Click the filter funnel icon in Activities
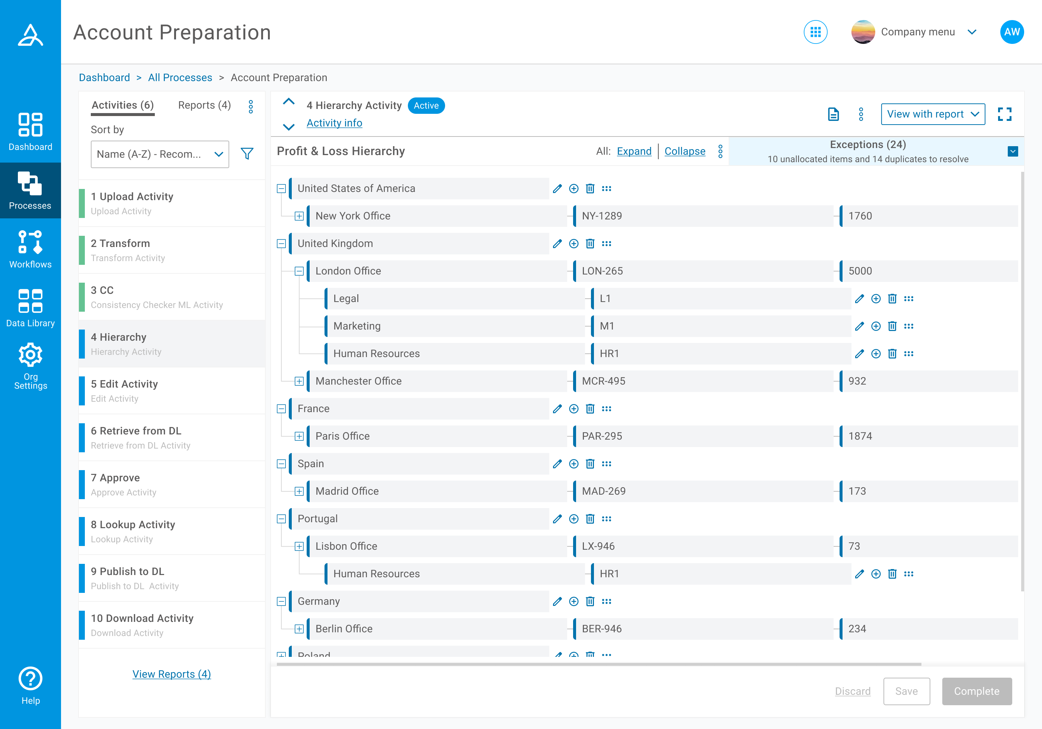Screen dimensions: 1042x729 (247, 154)
